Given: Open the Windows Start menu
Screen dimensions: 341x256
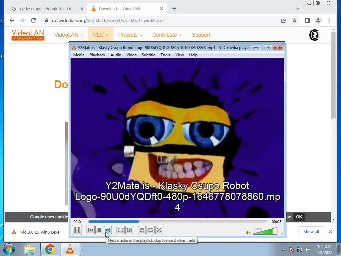Looking at the screenshot, I should (9, 249).
